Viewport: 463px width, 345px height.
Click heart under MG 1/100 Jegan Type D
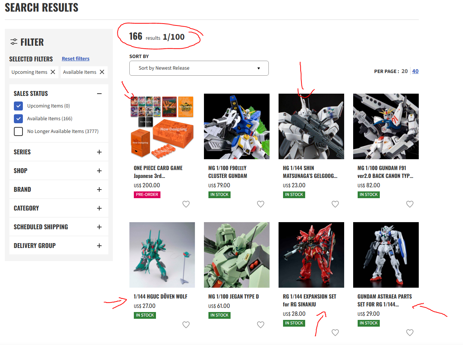point(261,325)
